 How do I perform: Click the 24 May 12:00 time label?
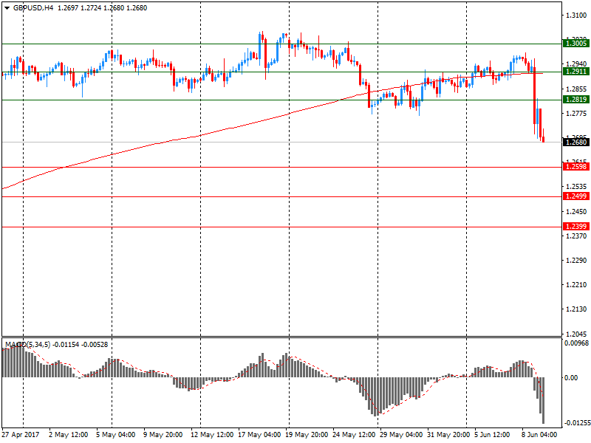coord(354,435)
